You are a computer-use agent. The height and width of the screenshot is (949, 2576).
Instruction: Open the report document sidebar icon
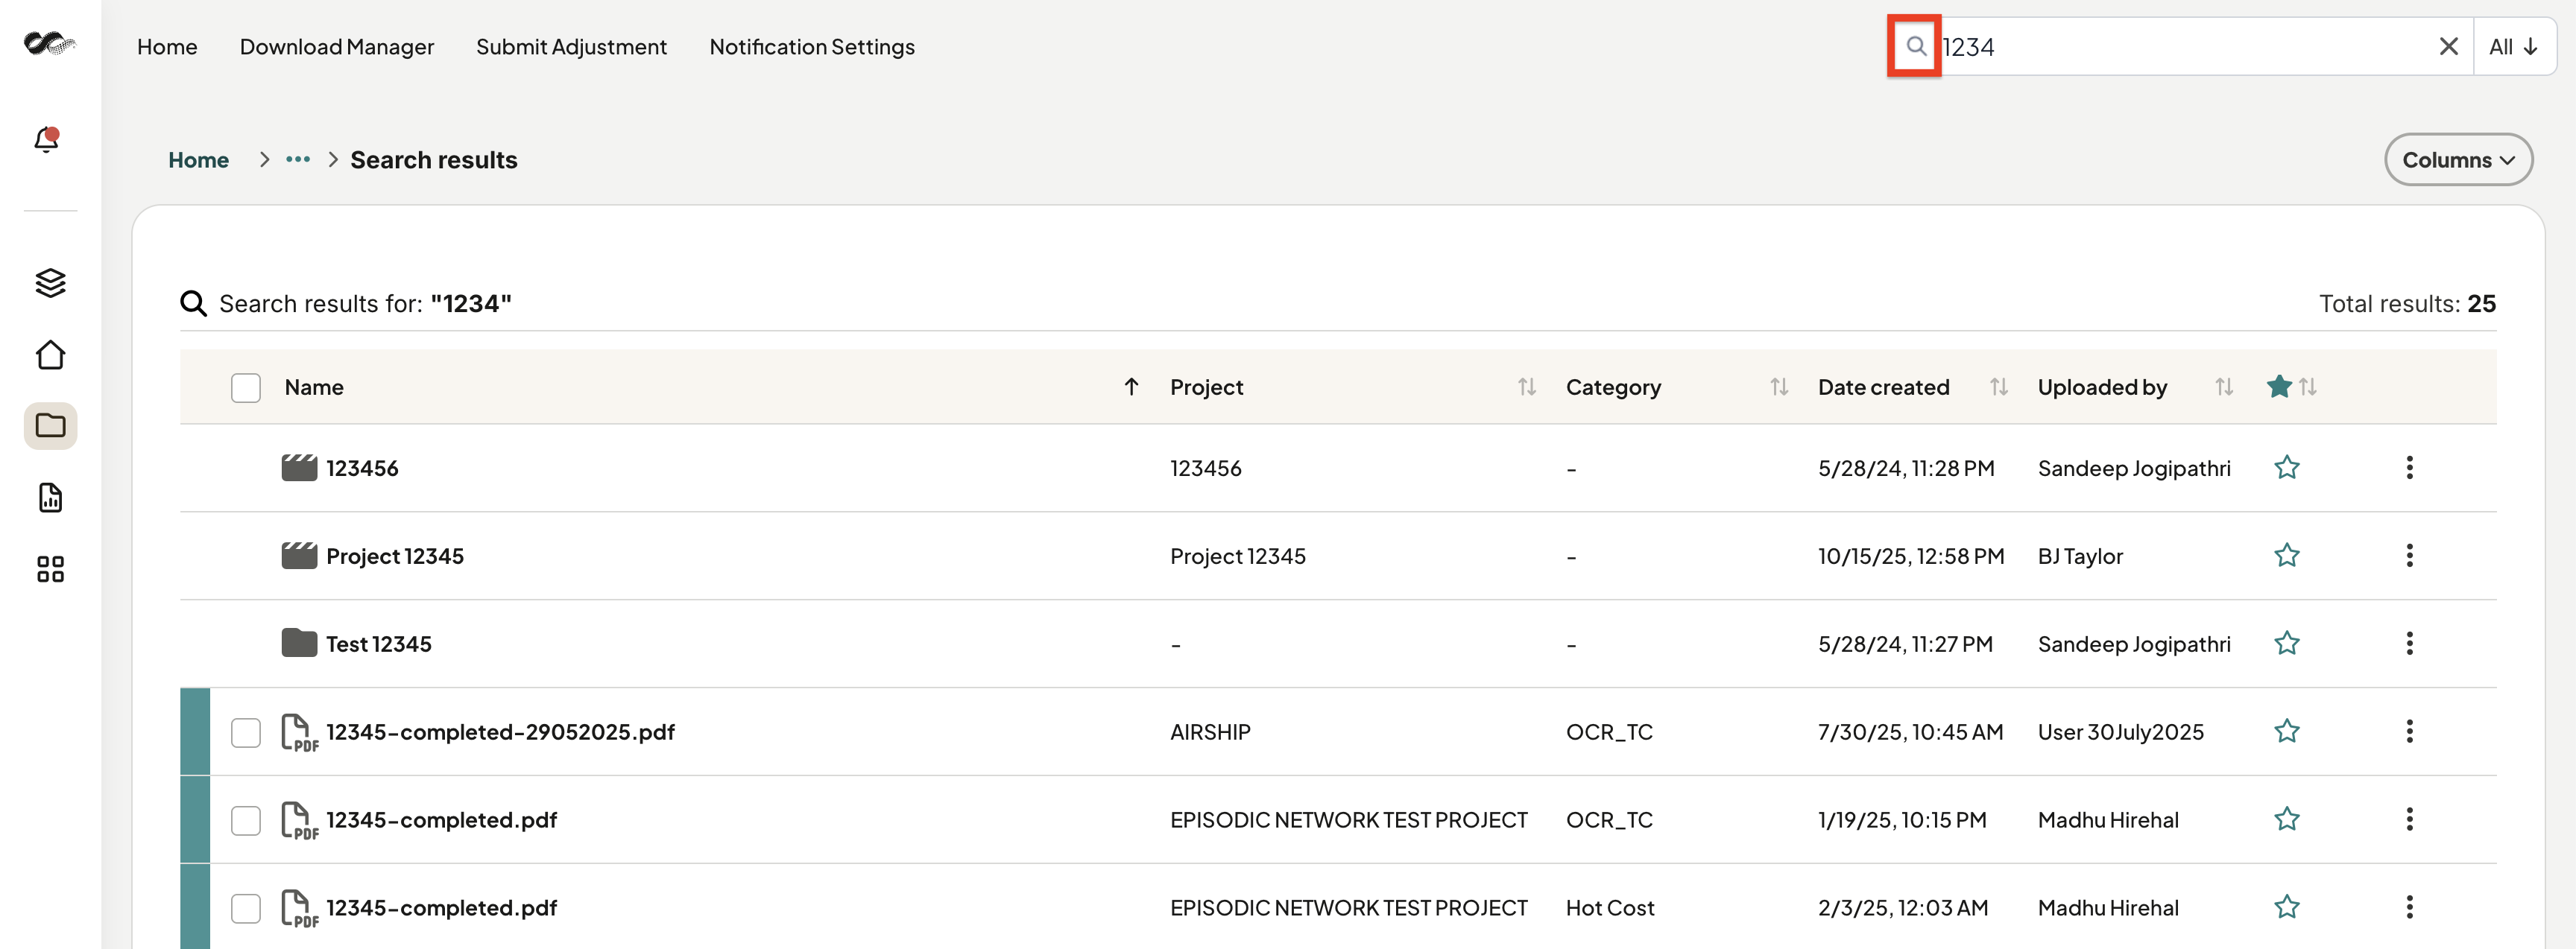click(50, 498)
